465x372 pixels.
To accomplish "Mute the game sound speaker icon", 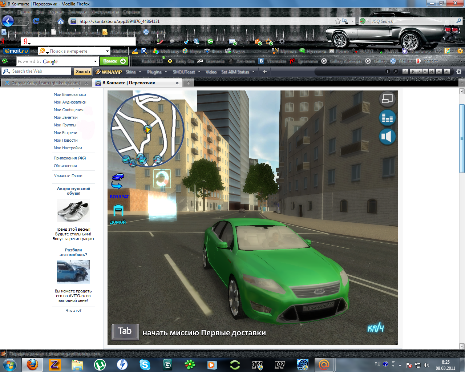I will (387, 137).
